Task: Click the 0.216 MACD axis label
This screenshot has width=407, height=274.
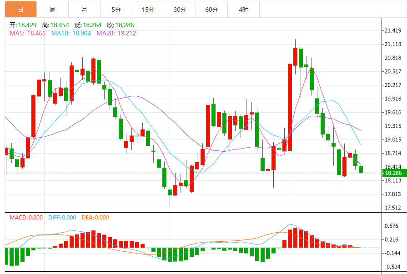Action: click(x=392, y=239)
